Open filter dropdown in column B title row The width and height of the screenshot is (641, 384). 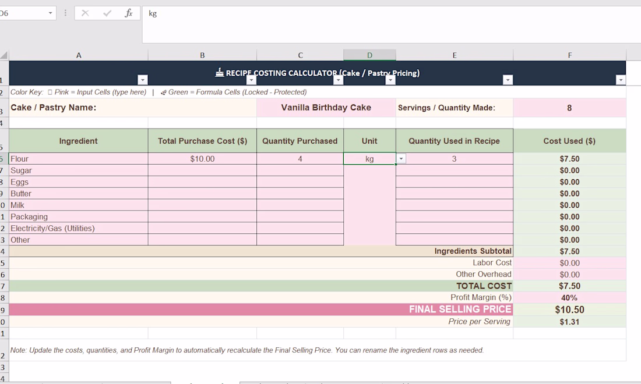point(251,80)
